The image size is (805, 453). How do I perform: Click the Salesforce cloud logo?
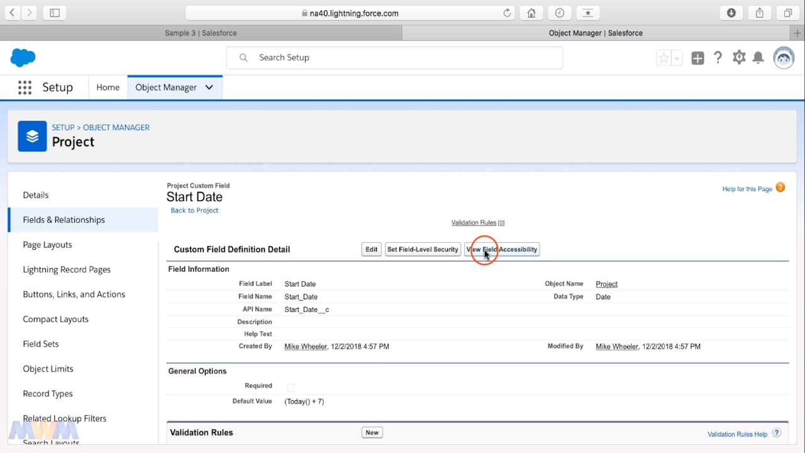pos(23,58)
